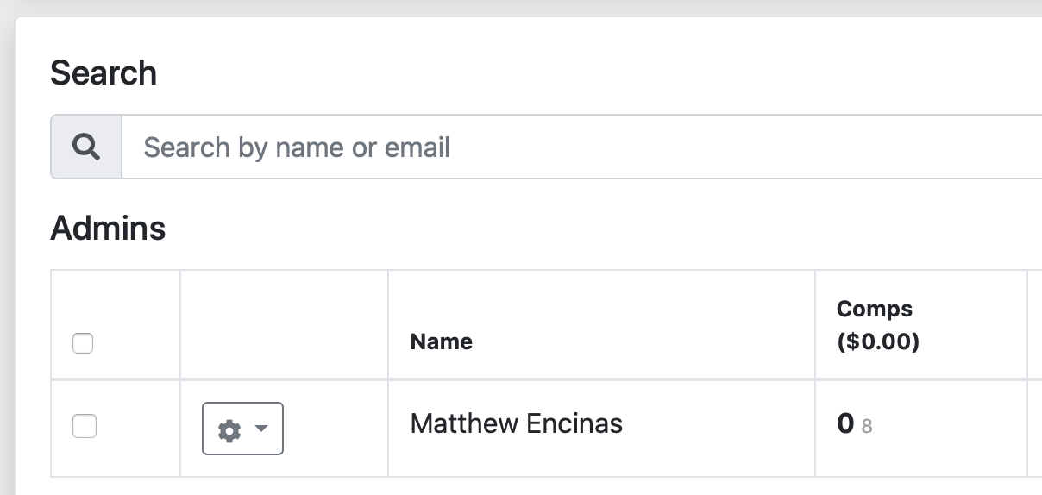Open the row actions dropdown button
The image size is (1042, 495).
242,429
